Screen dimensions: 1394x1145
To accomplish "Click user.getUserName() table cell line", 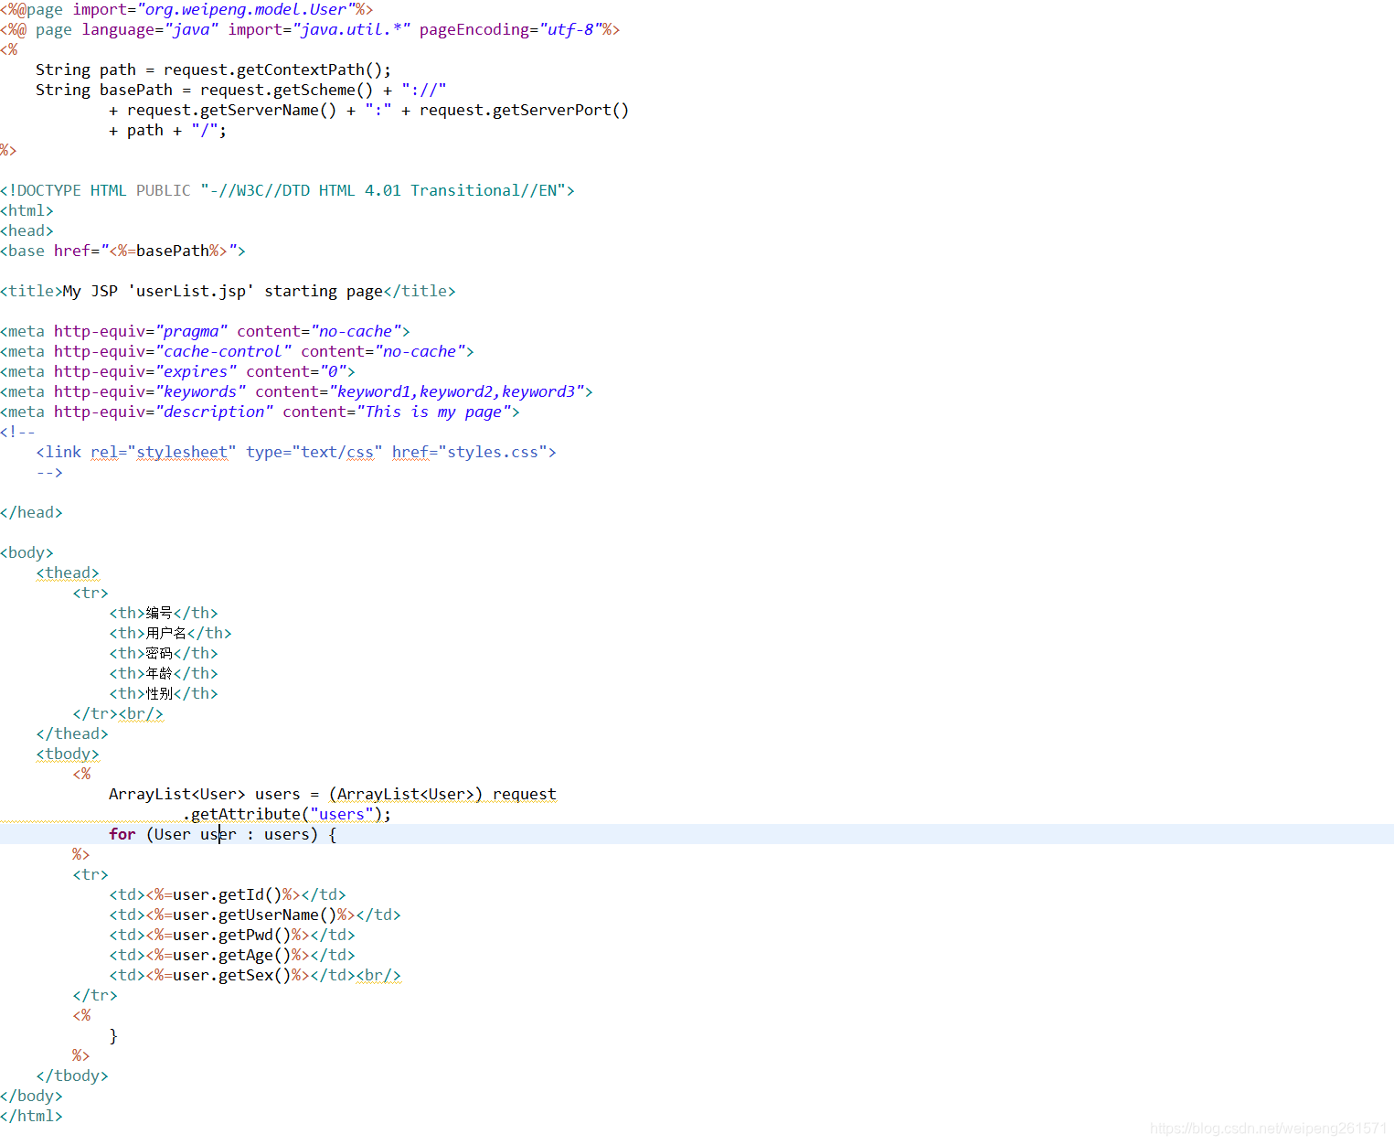I will click(255, 915).
